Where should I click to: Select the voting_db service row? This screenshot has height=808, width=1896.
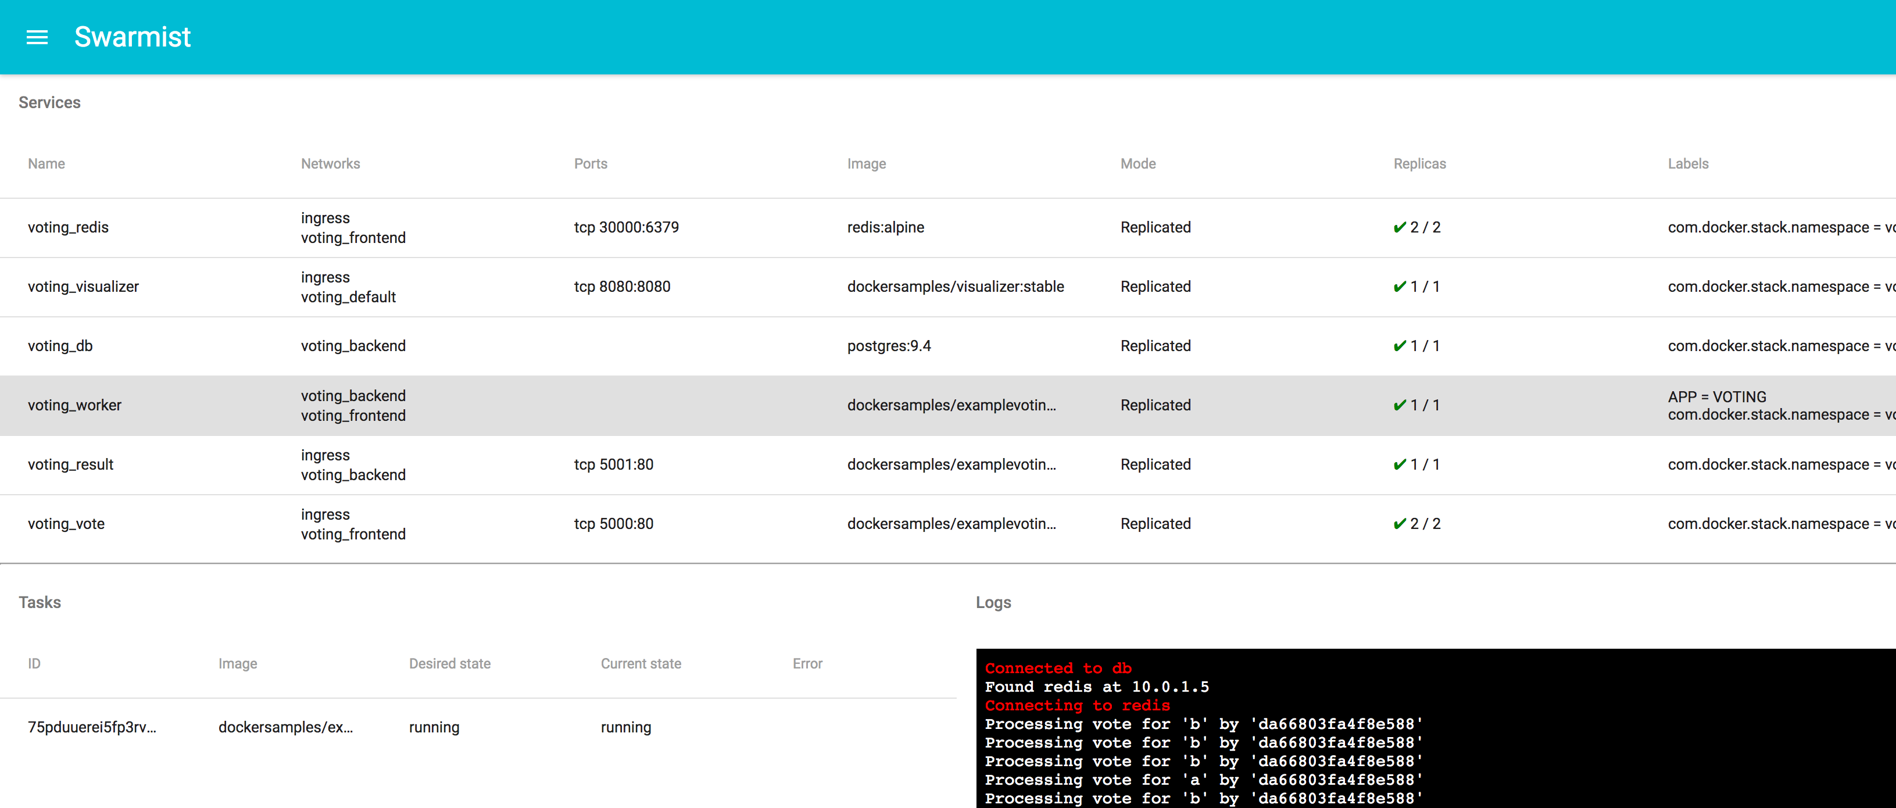click(60, 346)
